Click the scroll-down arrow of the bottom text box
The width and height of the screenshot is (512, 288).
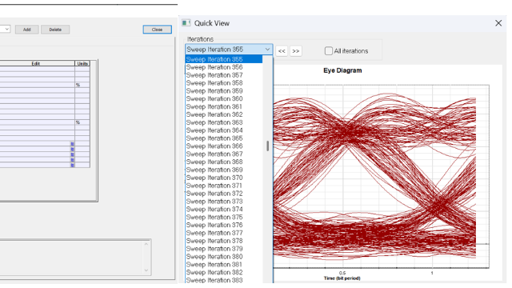(146, 270)
